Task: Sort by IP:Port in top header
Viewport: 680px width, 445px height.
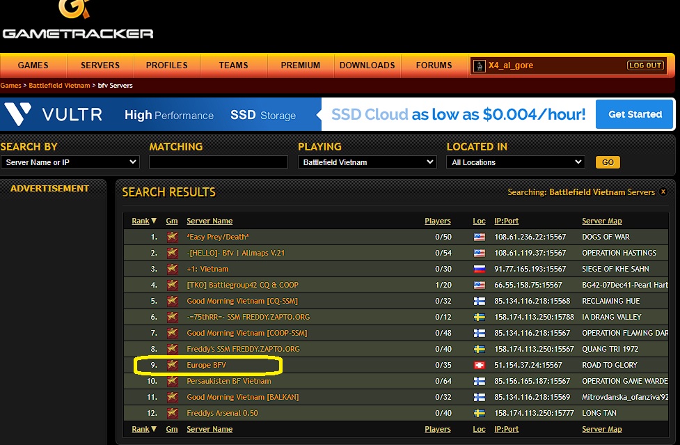Action: [506, 221]
